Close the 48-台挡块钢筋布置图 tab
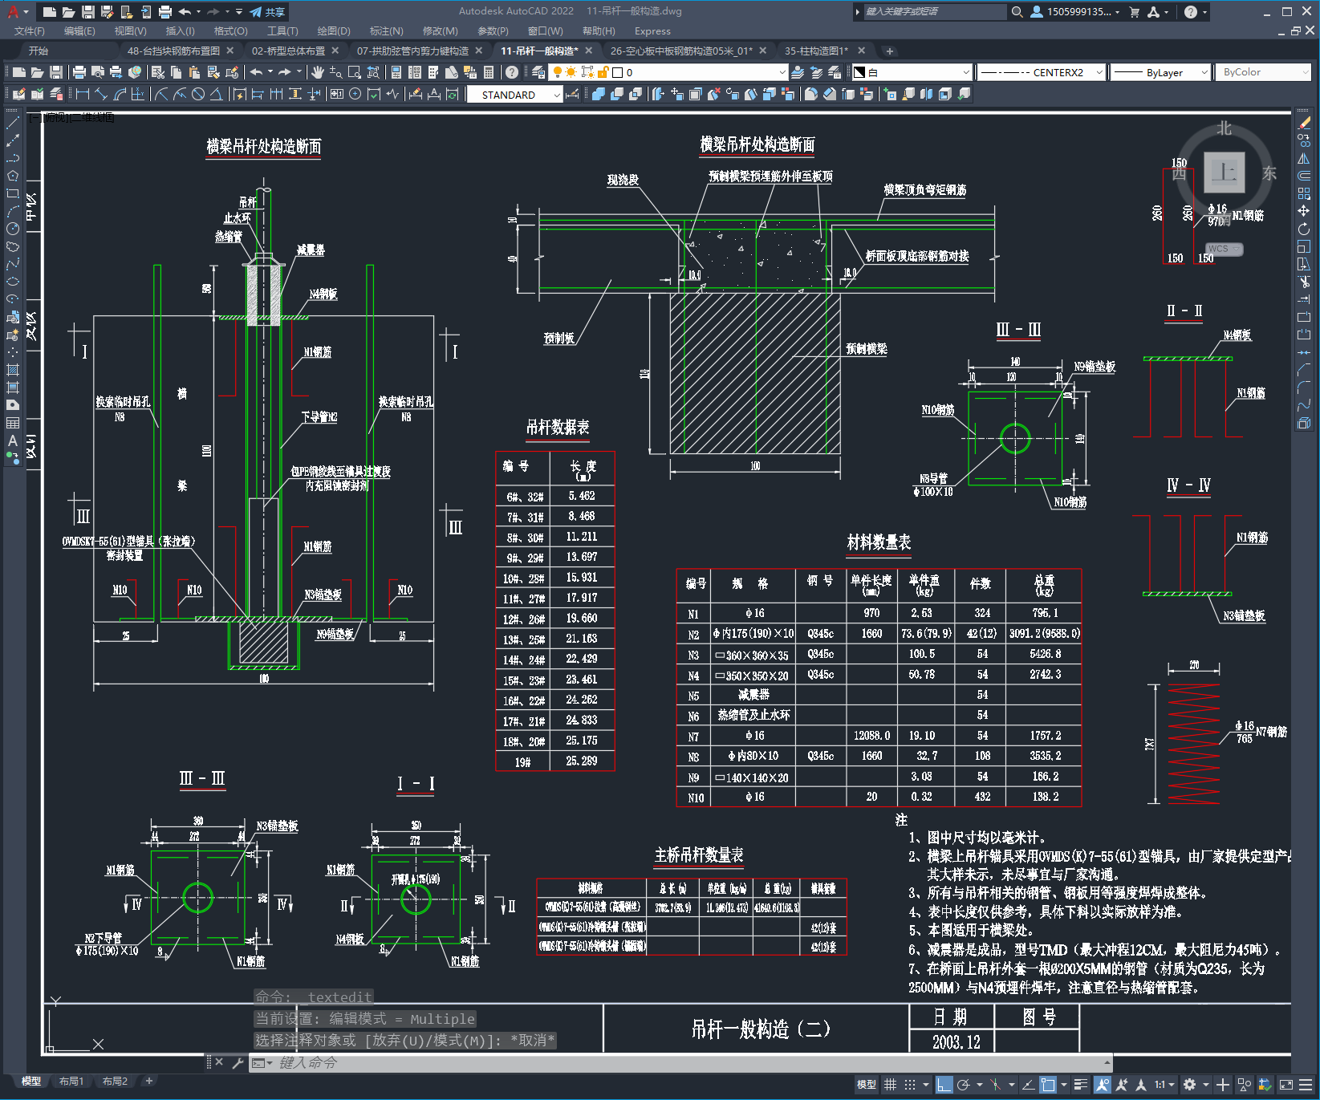The height and width of the screenshot is (1100, 1320). click(229, 51)
